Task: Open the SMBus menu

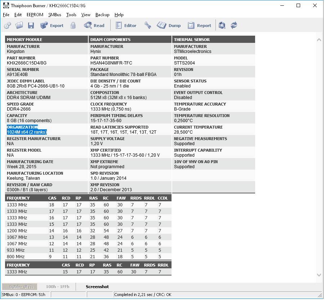Action: click(55, 15)
